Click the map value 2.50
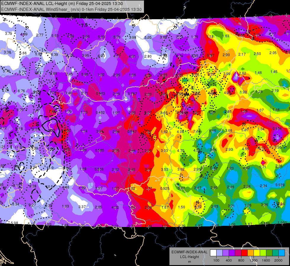 257,54
